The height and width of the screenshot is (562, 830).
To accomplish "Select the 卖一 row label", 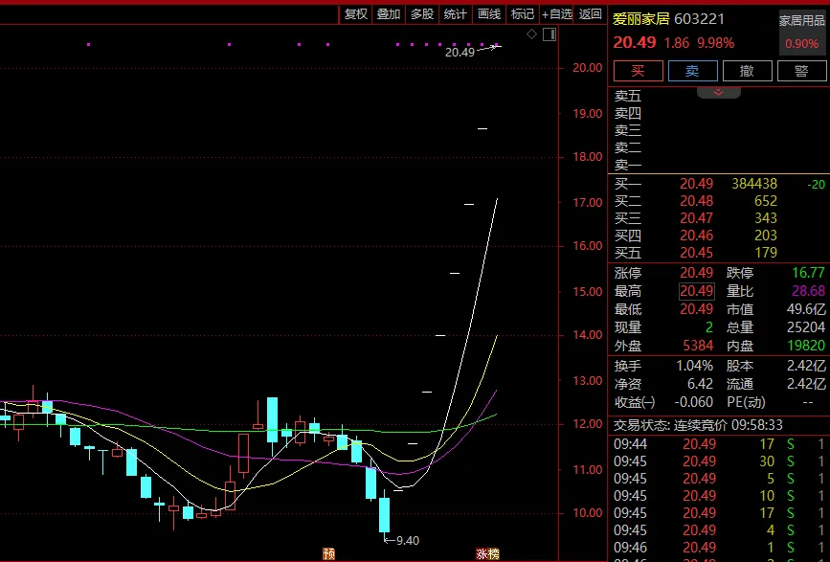I will [628, 165].
